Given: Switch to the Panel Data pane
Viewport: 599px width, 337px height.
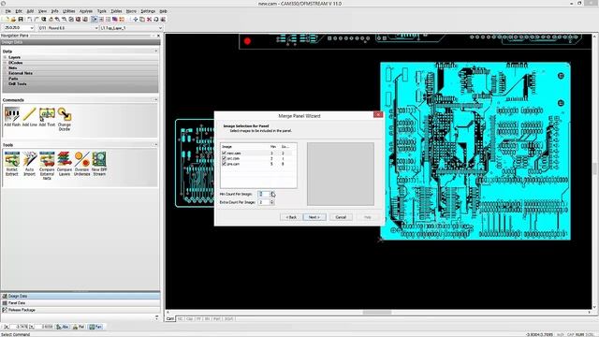Looking at the screenshot, I should 80,303.
